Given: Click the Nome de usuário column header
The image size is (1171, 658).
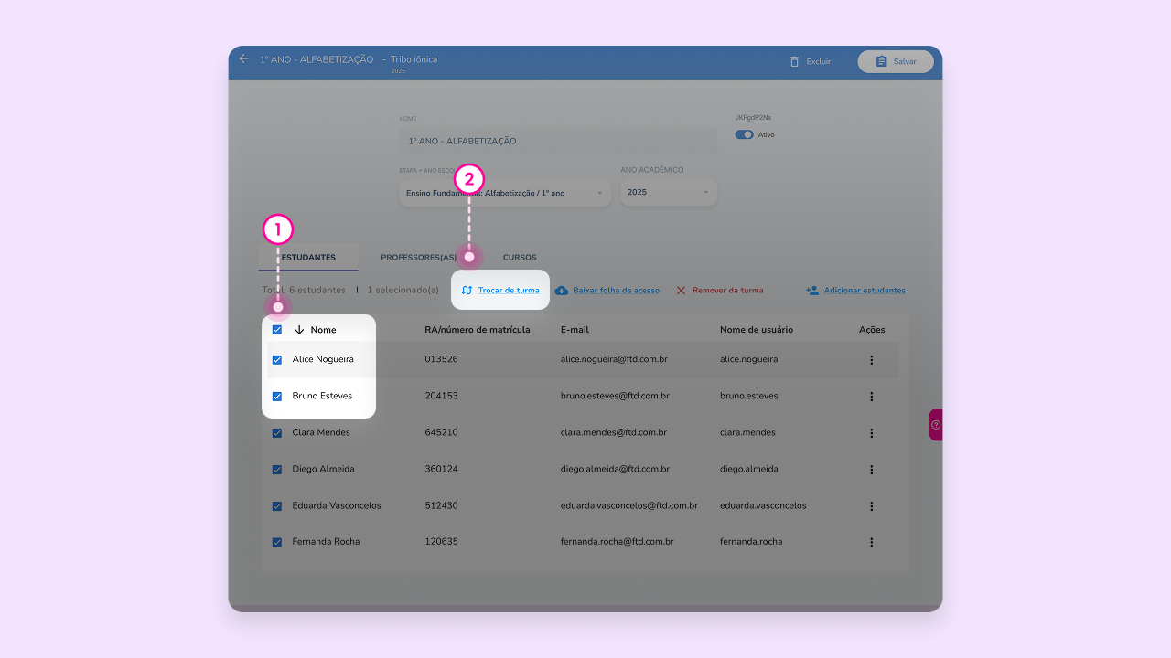Looking at the screenshot, I should pos(757,330).
